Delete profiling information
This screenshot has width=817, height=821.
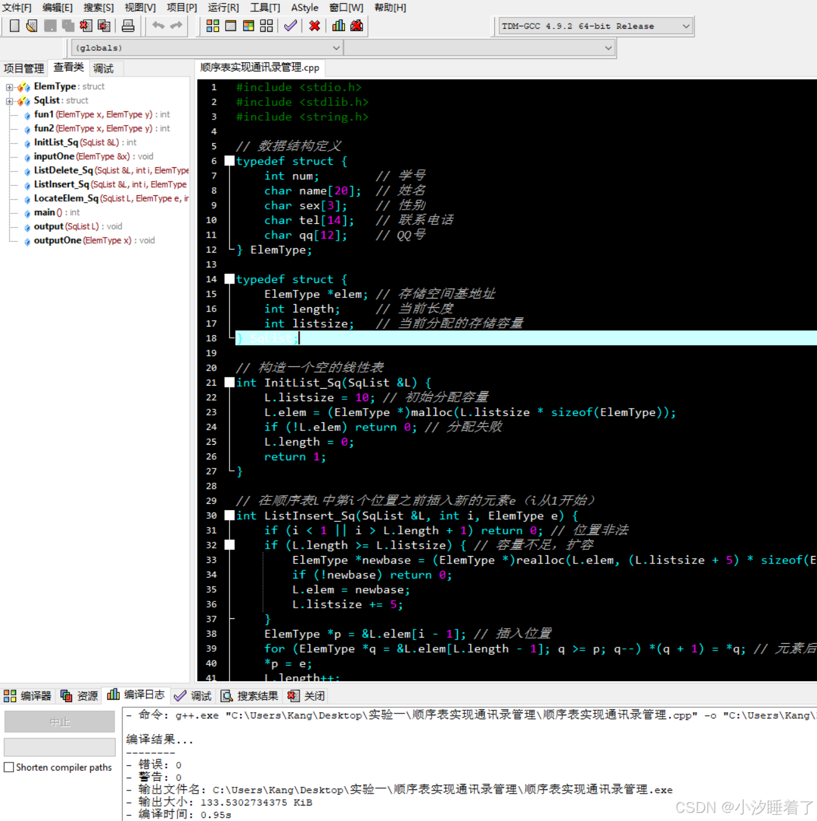356,26
